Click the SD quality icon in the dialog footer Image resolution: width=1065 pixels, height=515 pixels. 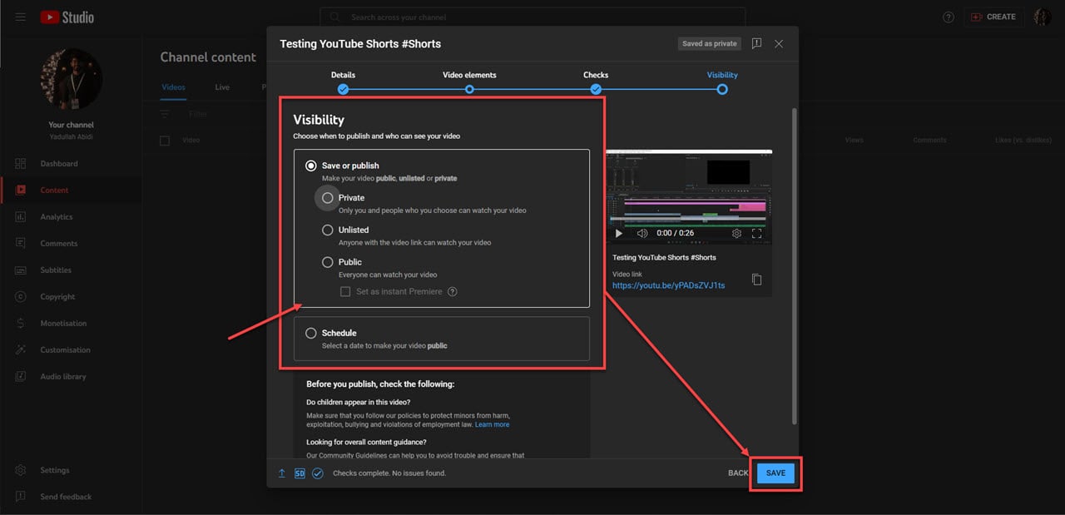(300, 473)
